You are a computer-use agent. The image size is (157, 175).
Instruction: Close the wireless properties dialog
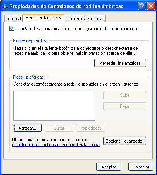(151, 6)
